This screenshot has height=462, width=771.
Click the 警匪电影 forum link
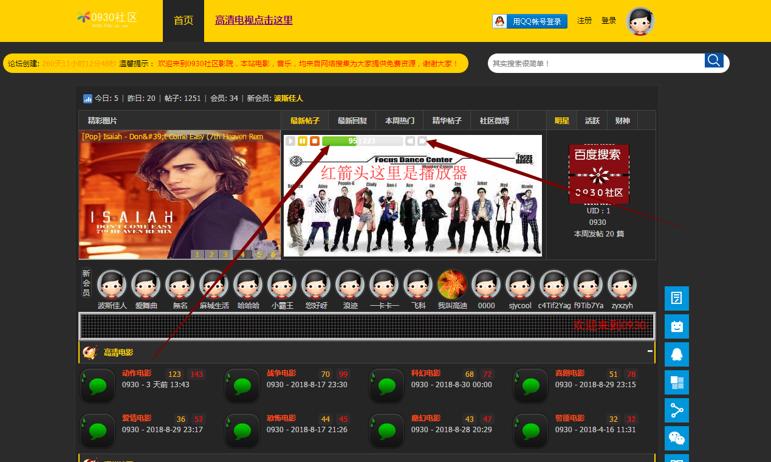coord(570,418)
